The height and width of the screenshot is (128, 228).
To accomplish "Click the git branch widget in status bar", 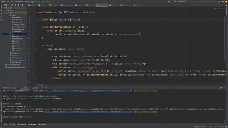I will point(218,127).
